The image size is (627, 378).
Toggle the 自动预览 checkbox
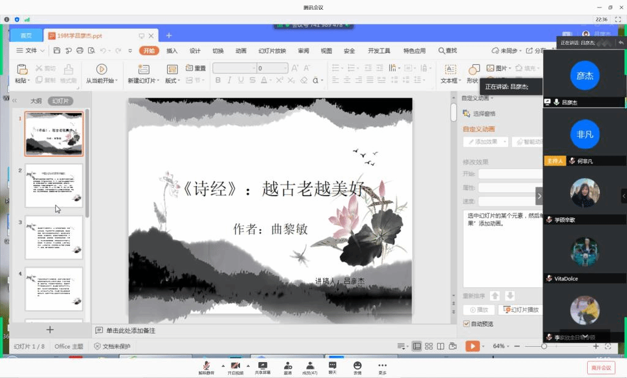pyautogui.click(x=467, y=323)
